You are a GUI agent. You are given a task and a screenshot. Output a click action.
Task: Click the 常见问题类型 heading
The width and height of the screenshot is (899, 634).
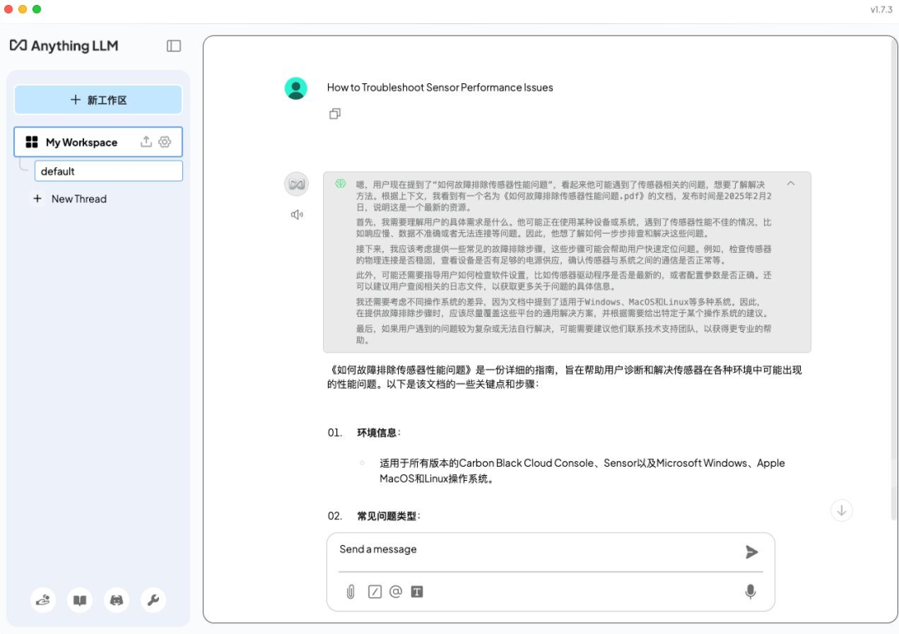pyautogui.click(x=387, y=516)
